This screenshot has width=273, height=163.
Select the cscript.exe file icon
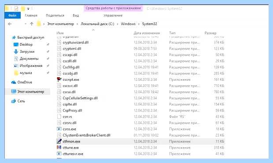point(59,80)
